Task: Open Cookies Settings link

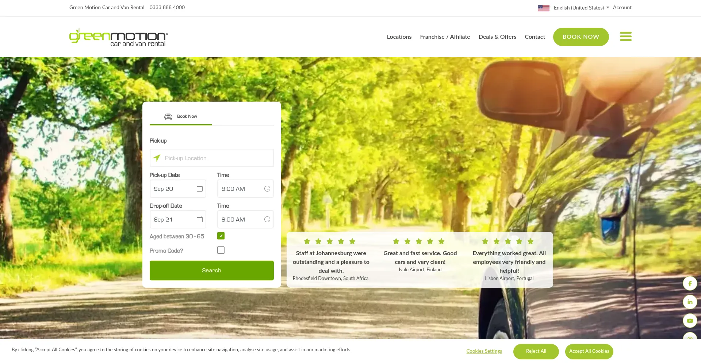Action: click(484, 351)
